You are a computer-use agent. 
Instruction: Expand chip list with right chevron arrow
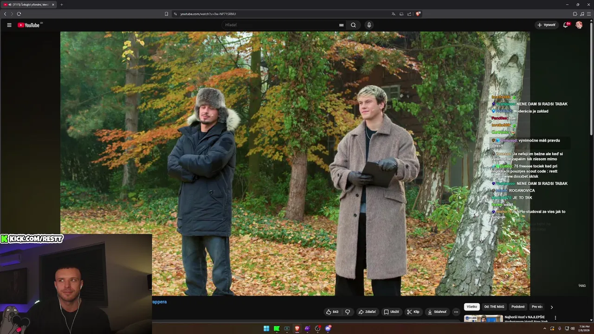(x=552, y=307)
